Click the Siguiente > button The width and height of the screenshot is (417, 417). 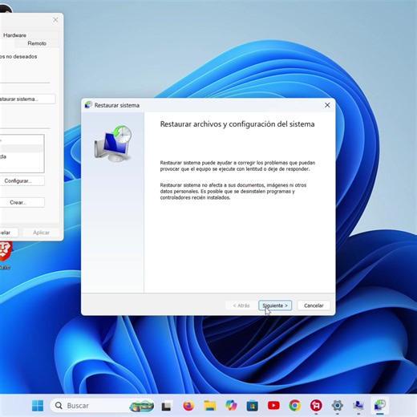275,306
